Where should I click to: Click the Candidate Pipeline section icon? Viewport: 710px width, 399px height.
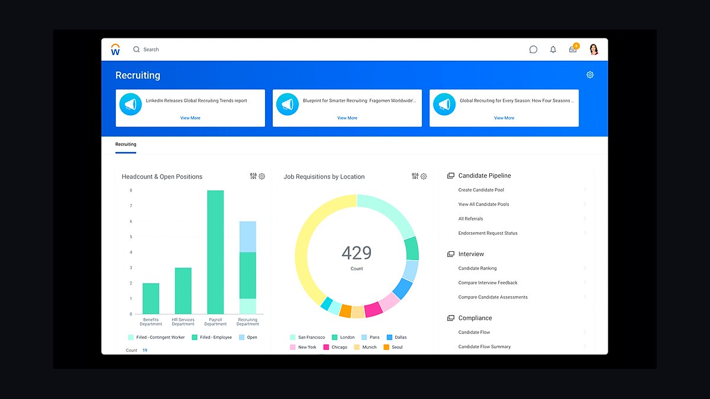(x=451, y=176)
